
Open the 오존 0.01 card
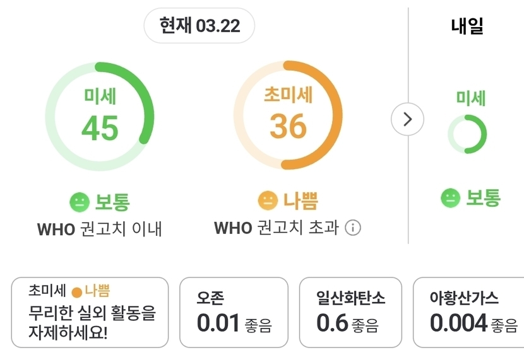click(x=234, y=312)
